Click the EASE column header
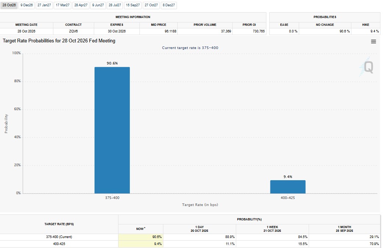The height and width of the screenshot is (248, 383). coord(284,25)
